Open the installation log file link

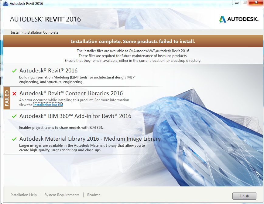48,105
